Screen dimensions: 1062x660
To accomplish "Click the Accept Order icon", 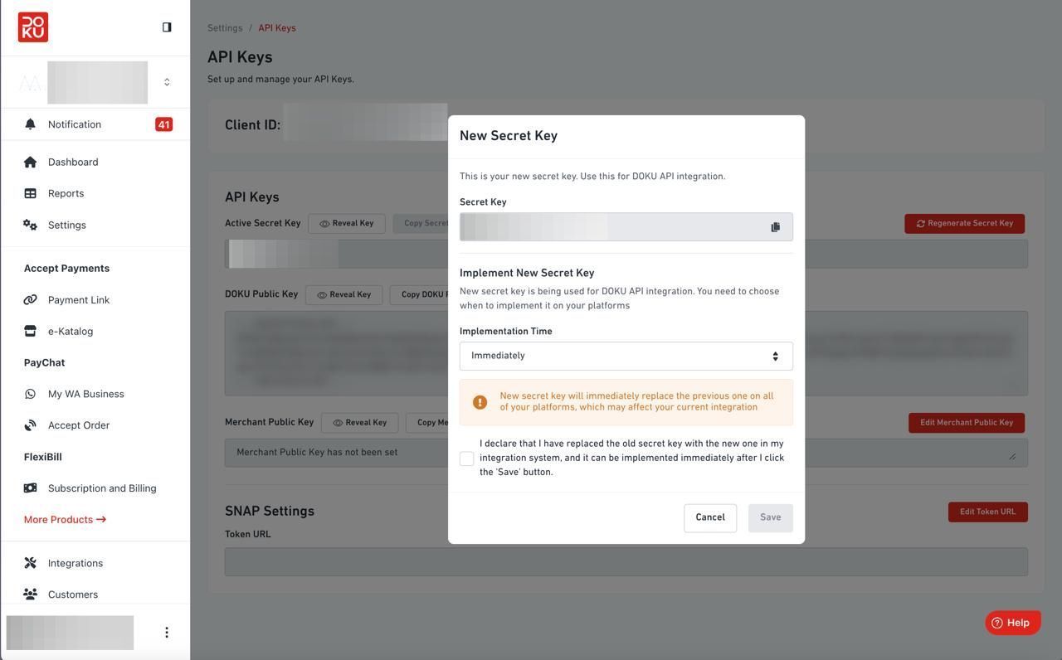I will pos(30,425).
